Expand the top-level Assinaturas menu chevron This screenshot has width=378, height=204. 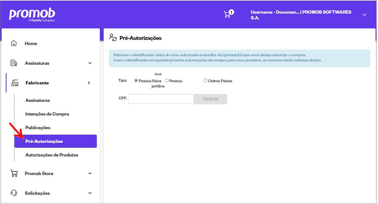(x=90, y=63)
